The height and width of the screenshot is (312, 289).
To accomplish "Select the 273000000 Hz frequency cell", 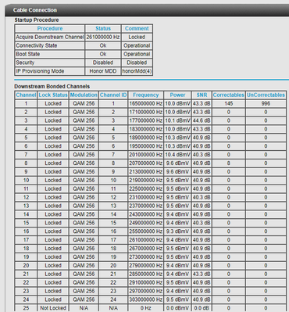I will (146, 256).
